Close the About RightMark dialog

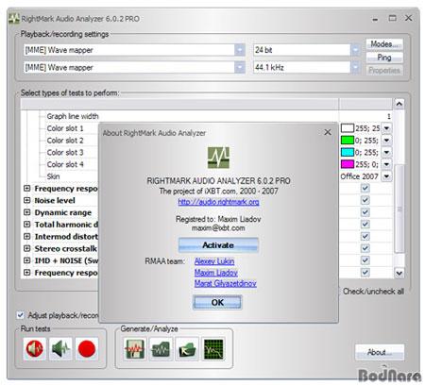(x=328, y=132)
